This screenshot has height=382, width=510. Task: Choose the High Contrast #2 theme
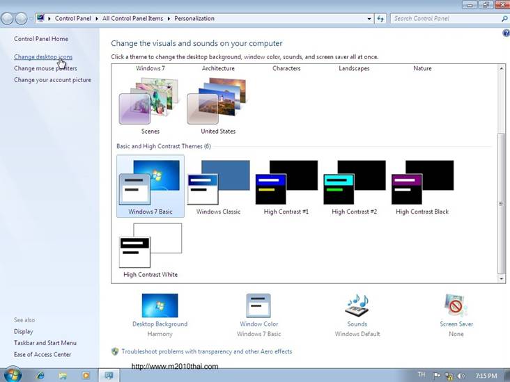pos(354,186)
